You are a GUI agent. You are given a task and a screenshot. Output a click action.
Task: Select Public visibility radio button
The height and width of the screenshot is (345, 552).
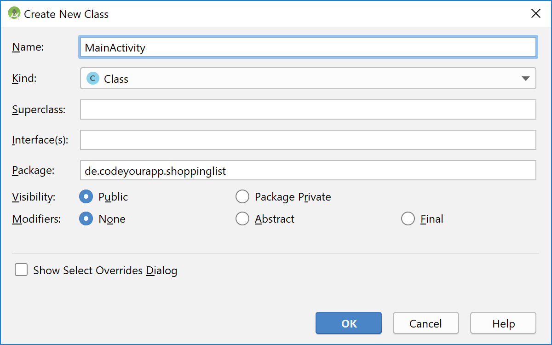(x=86, y=197)
